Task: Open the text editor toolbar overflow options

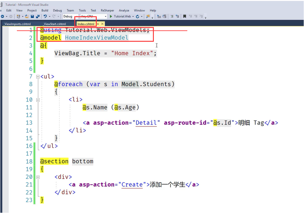Action: [x=205, y=17]
